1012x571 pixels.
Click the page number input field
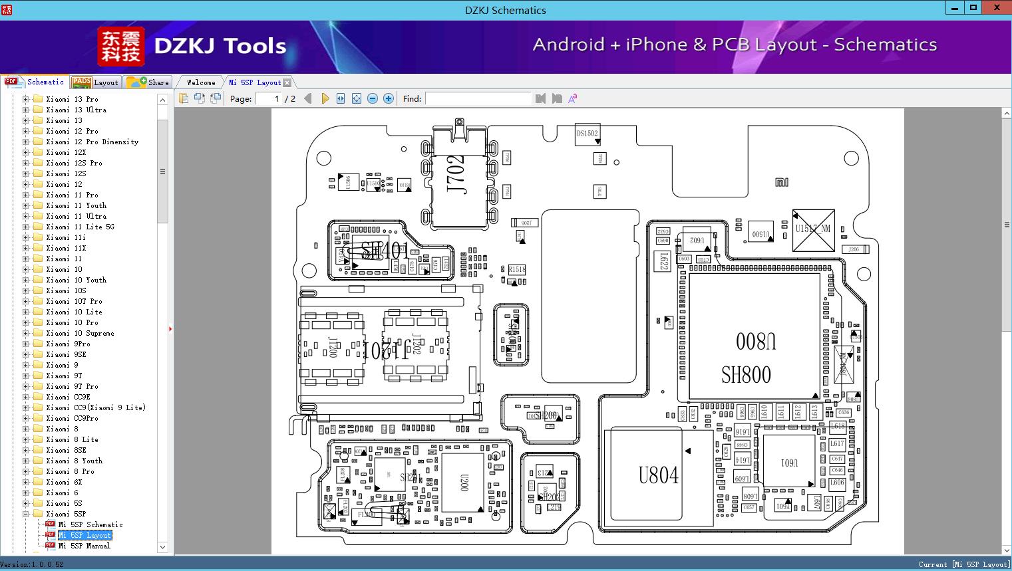[268, 98]
